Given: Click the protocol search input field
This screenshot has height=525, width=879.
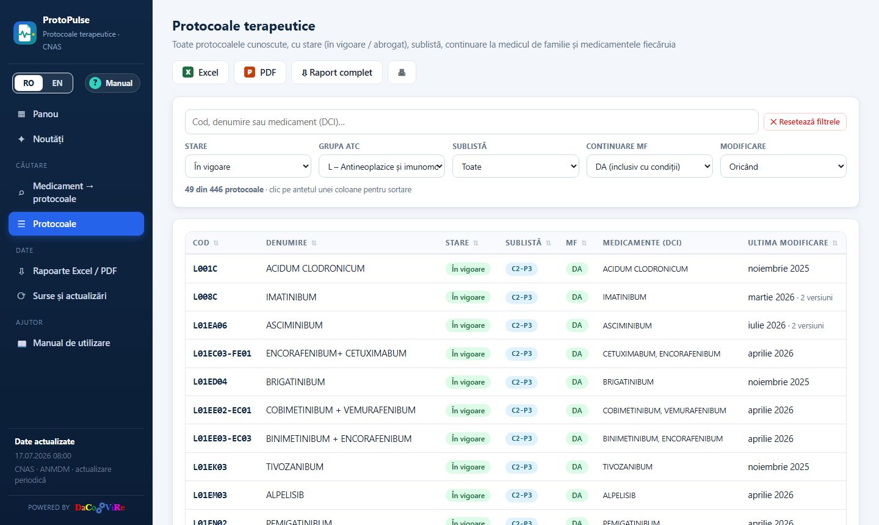Looking at the screenshot, I should [472, 122].
